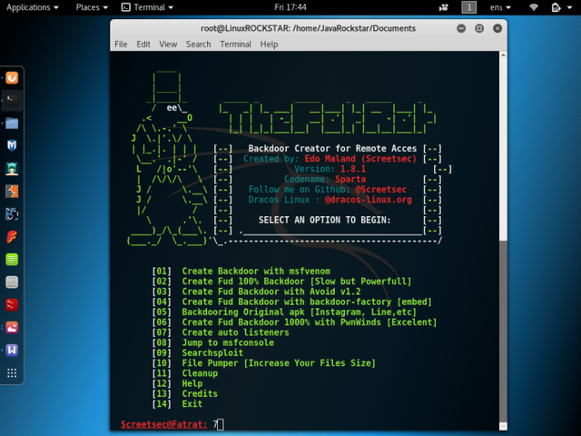Open the 'en' keyboard layout dropdown
This screenshot has height=436, width=581.
point(500,7)
